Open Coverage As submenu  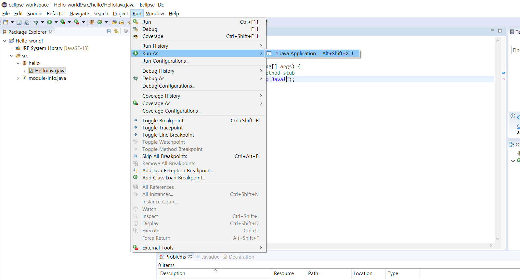pos(198,103)
